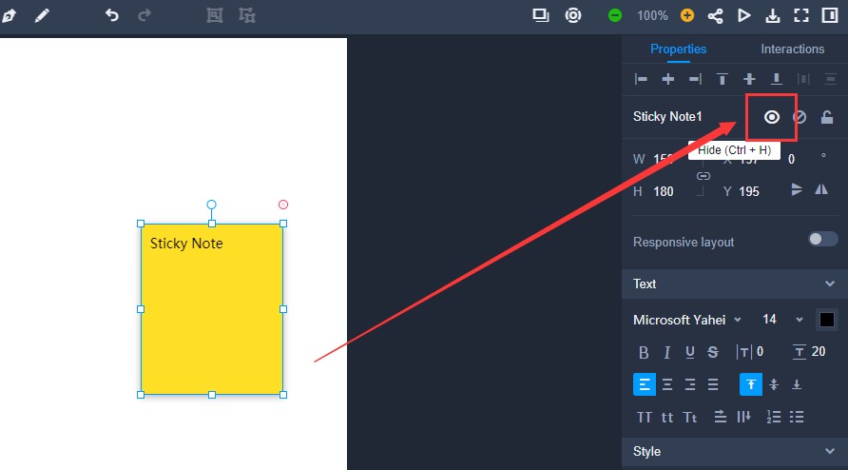The image size is (848, 470).
Task: Open the black text color swatch
Action: [827, 320]
